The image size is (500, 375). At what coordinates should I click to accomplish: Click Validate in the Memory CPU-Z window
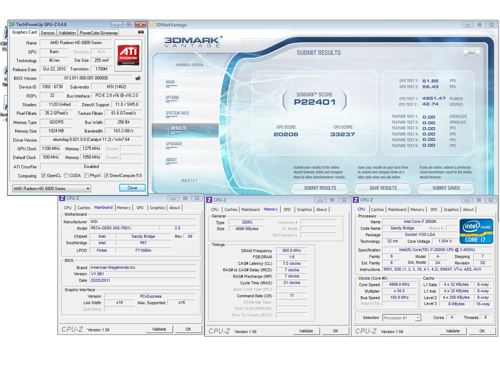click(306, 331)
